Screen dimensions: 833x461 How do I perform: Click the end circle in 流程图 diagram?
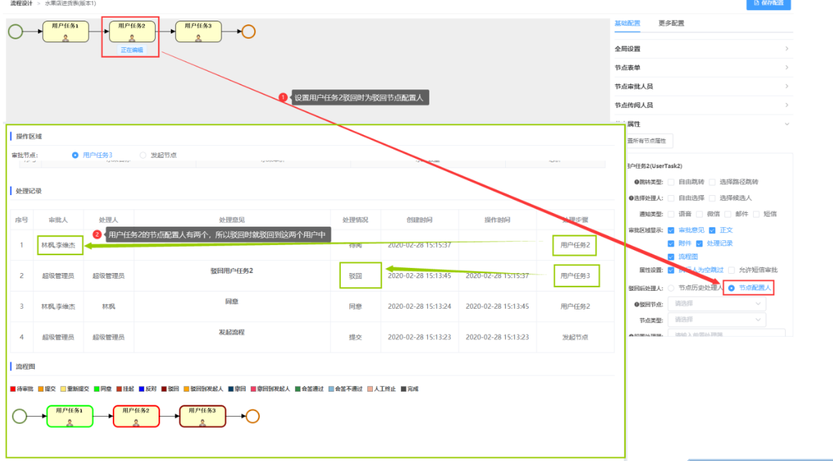click(x=252, y=416)
